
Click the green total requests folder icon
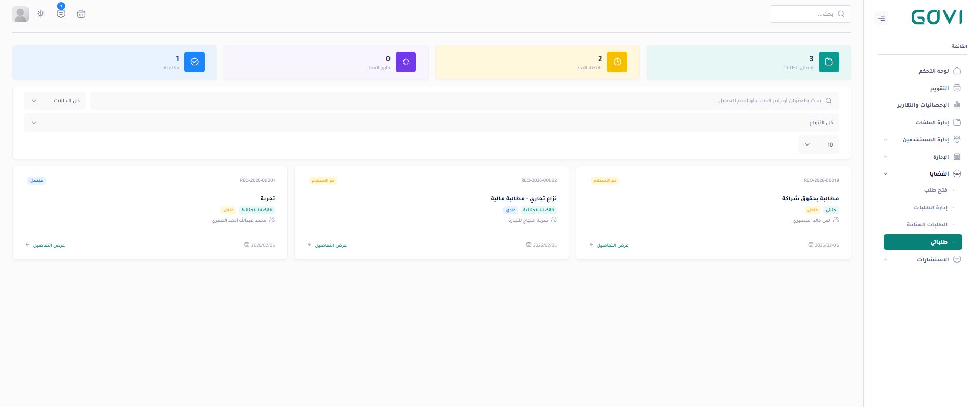(828, 62)
